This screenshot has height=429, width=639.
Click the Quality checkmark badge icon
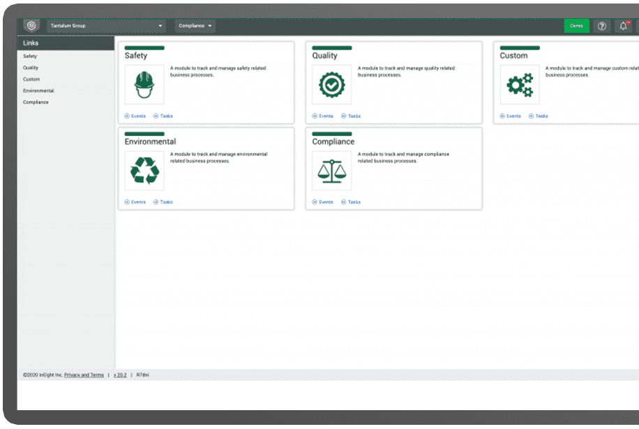(331, 85)
